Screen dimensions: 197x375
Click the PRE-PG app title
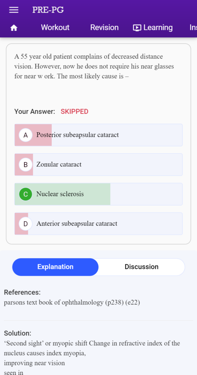48,10
